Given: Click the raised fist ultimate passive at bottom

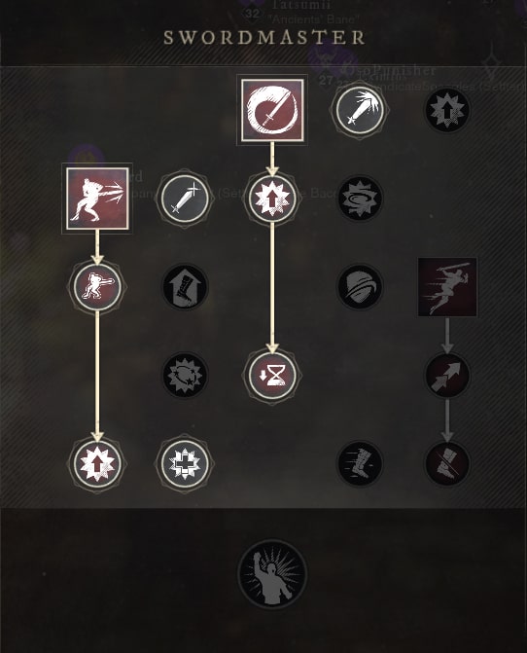Looking at the screenshot, I should pos(272,574).
